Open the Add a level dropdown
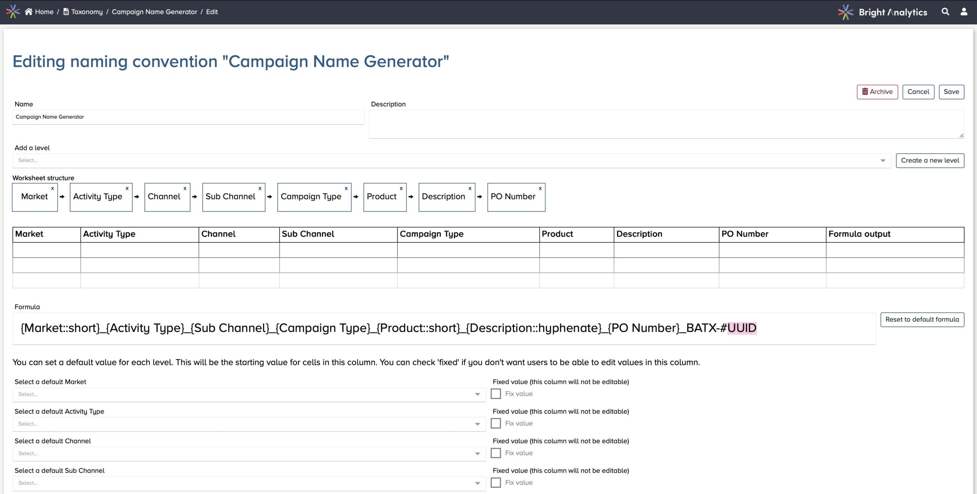Viewport: 977px width, 494px height. tap(451, 160)
